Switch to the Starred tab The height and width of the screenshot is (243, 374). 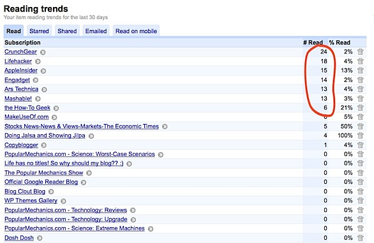39,31
